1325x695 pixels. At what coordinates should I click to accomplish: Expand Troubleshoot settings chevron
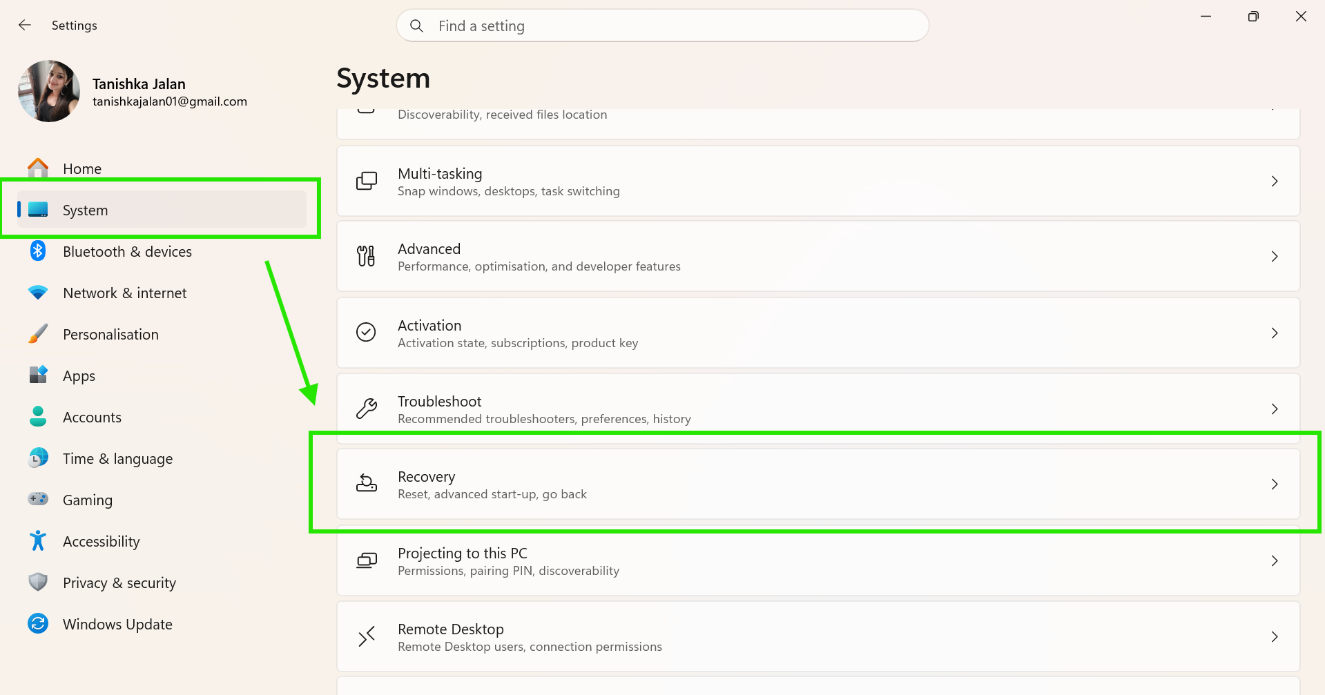(1275, 409)
